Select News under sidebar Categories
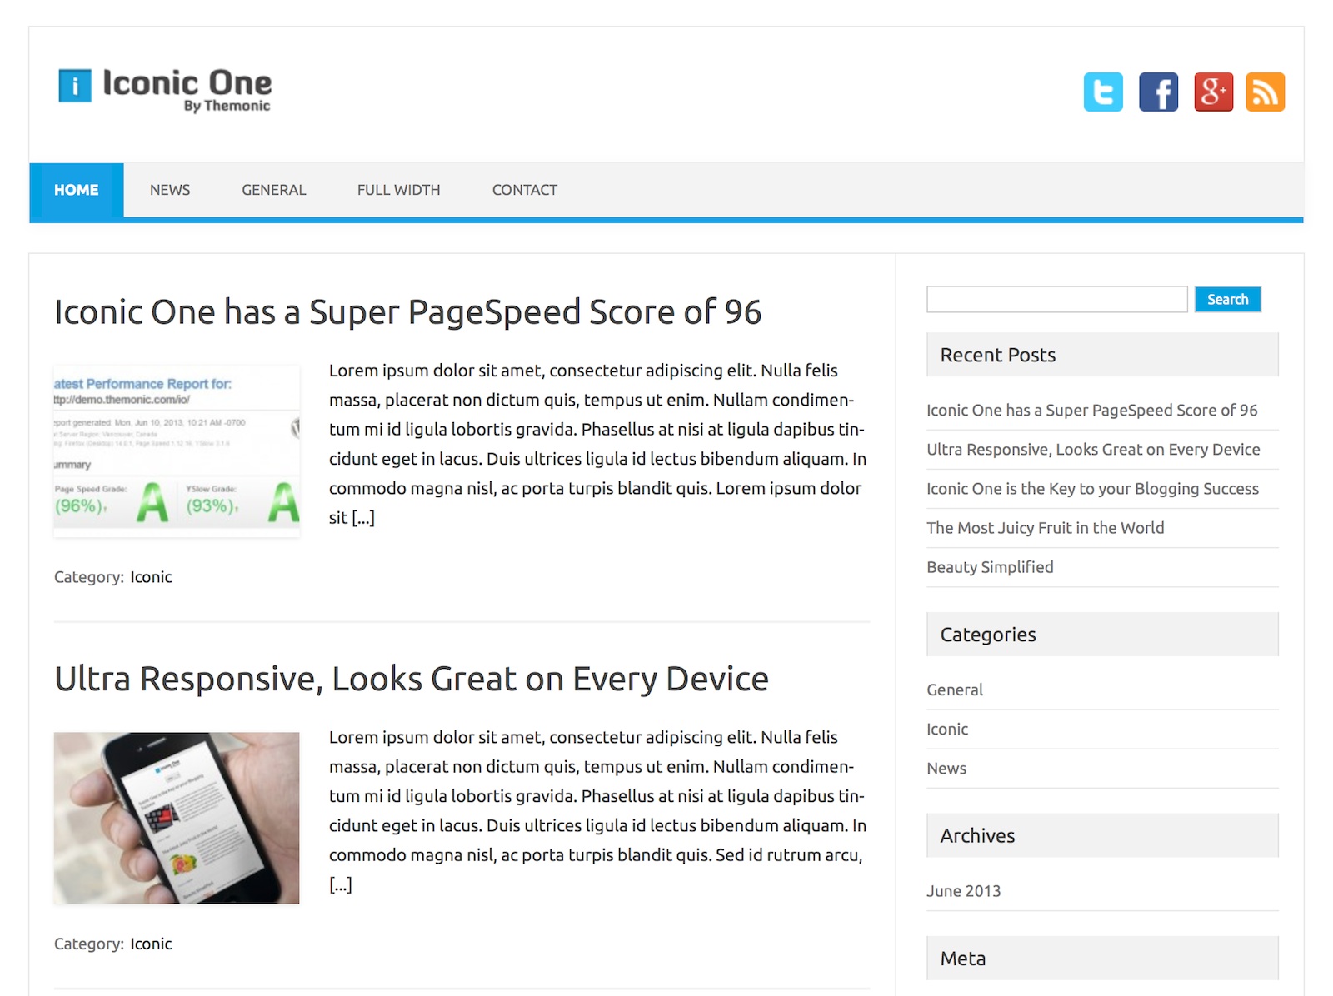This screenshot has height=996, width=1333. 946,769
